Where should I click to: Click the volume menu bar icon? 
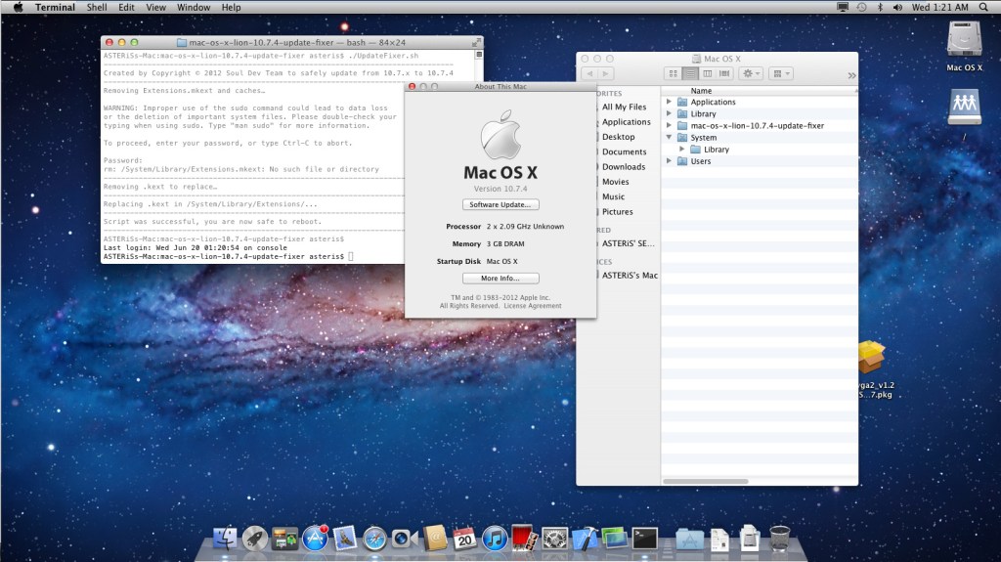(897, 7)
